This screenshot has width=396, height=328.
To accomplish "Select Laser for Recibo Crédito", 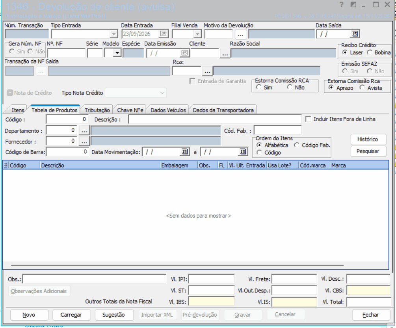I will tap(344, 52).
